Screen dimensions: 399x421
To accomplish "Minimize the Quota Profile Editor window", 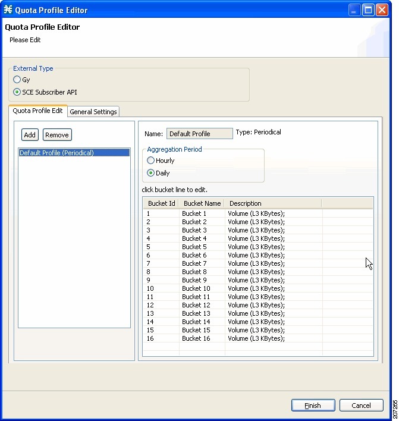I will coord(354,10).
